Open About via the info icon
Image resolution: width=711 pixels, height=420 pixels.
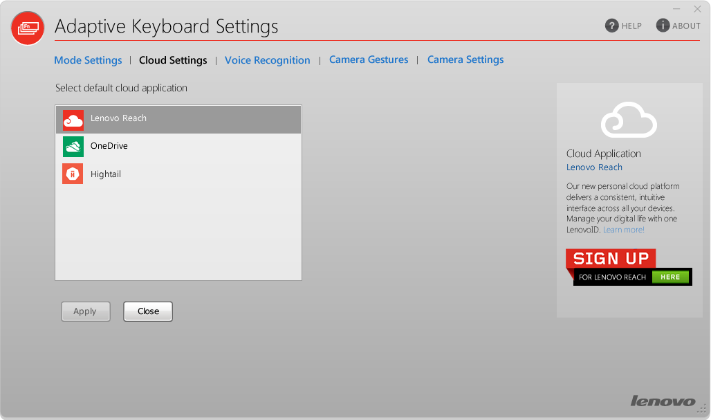(x=663, y=26)
